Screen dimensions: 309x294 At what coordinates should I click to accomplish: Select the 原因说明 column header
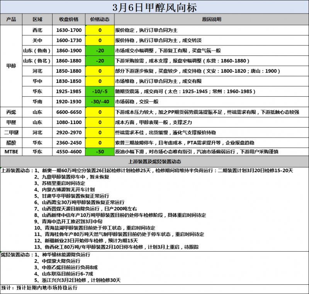point(212,19)
